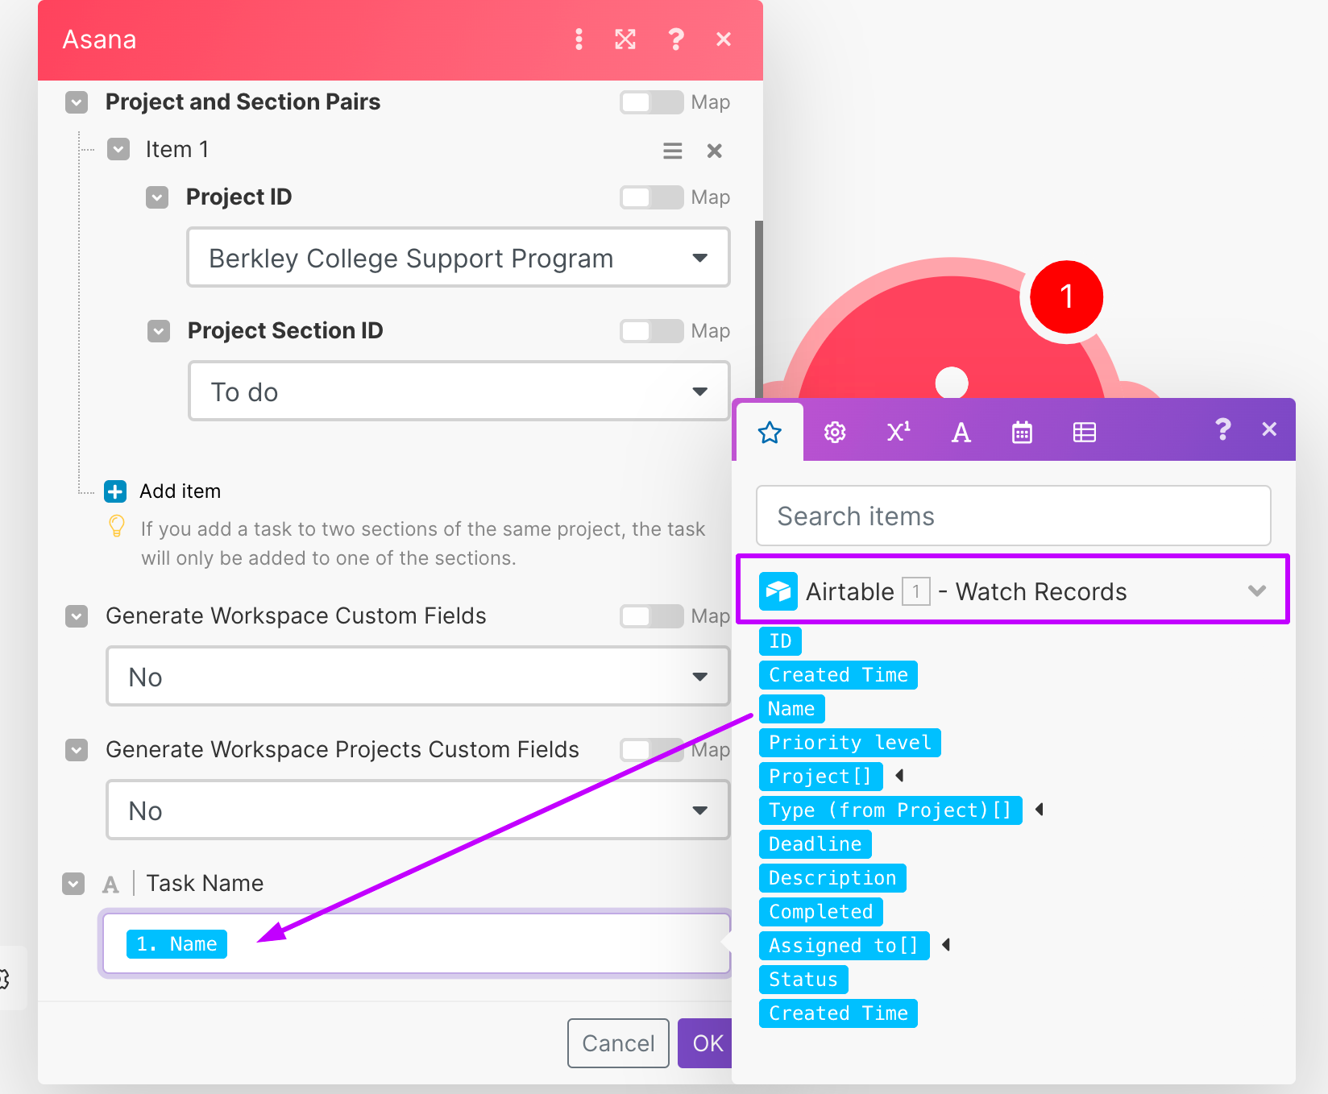Click the Add item plus icon

(x=115, y=491)
